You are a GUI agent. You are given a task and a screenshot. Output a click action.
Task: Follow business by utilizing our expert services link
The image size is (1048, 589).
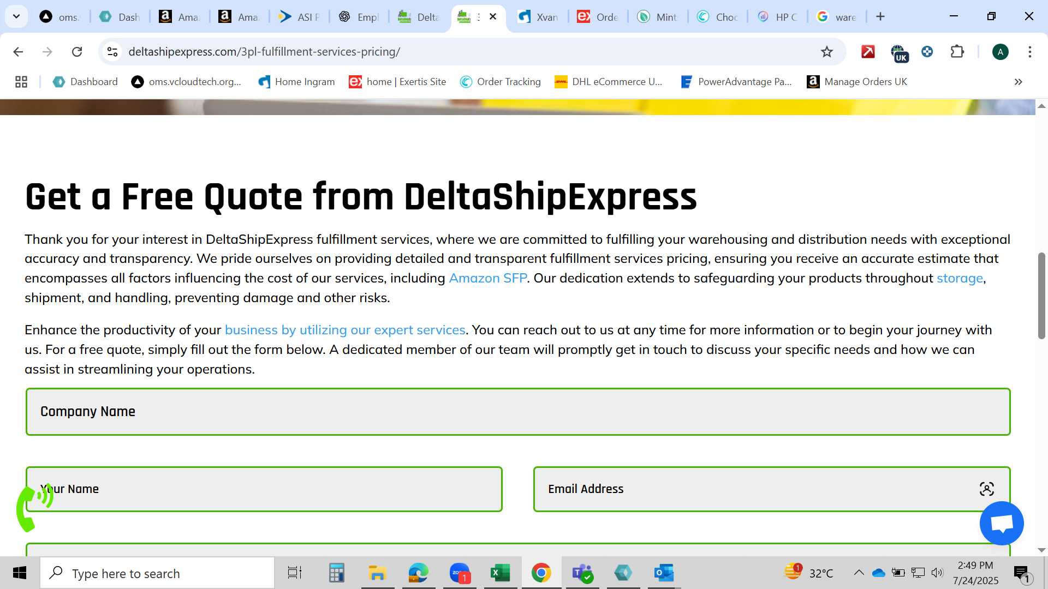click(x=345, y=330)
